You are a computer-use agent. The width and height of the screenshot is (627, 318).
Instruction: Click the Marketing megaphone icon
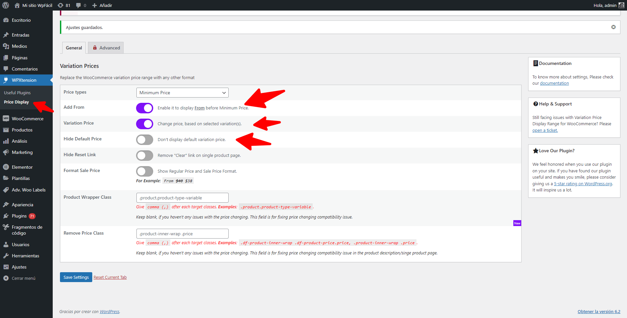coord(6,152)
